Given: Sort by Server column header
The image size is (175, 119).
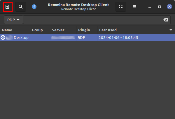Looking at the screenshot, I should tap(63, 30).
